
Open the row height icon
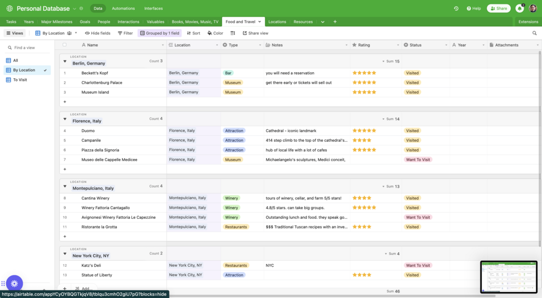point(232,33)
